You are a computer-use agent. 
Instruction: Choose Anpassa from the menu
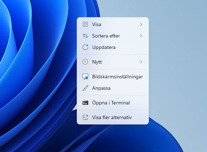(113, 88)
